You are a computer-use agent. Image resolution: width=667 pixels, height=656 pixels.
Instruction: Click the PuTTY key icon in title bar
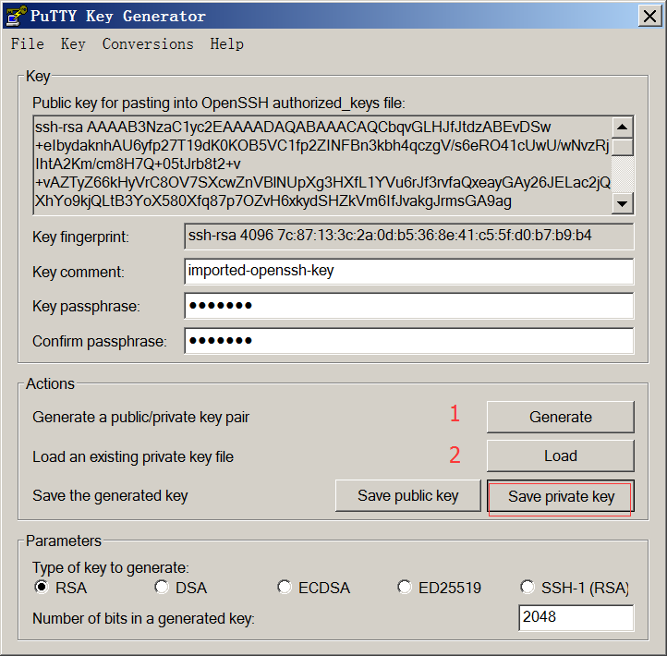(x=17, y=16)
